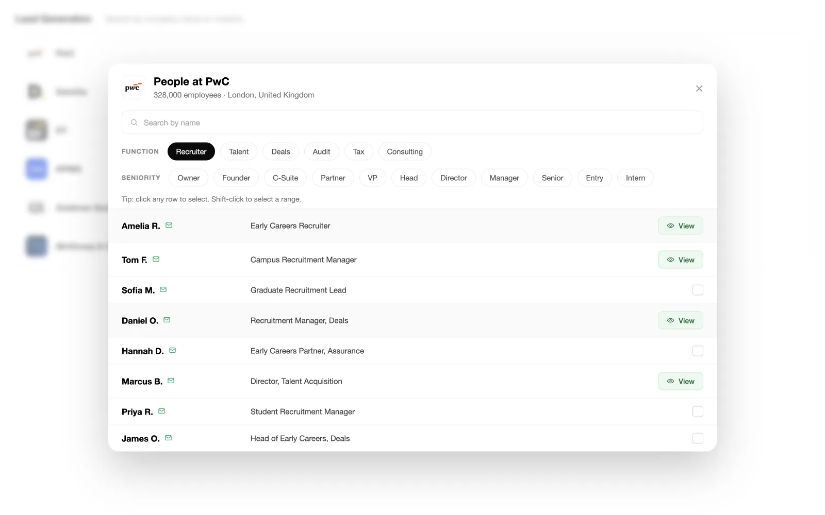Select the Tax function filter
Image resolution: width=825 pixels, height=515 pixels.
(x=358, y=151)
